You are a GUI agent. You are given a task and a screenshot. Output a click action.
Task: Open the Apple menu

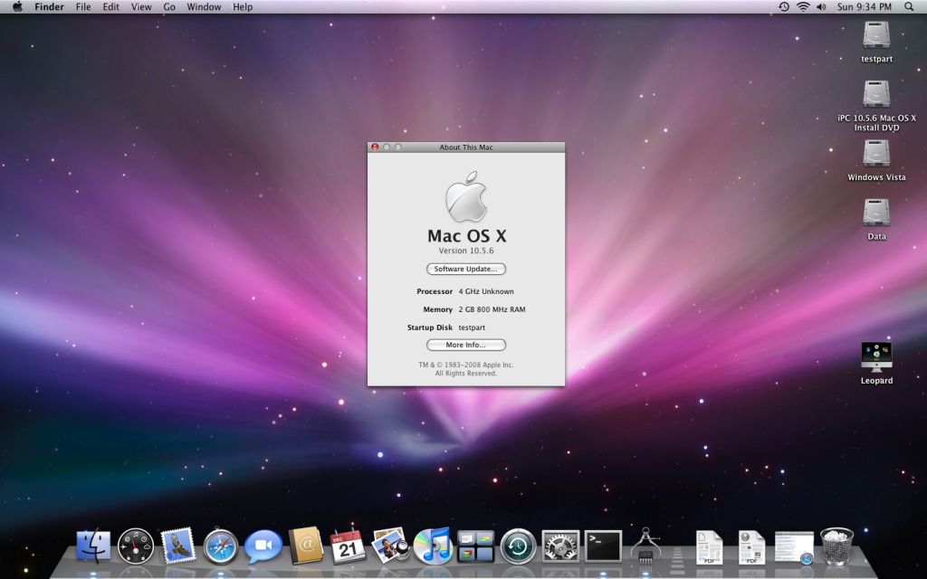[18, 6]
